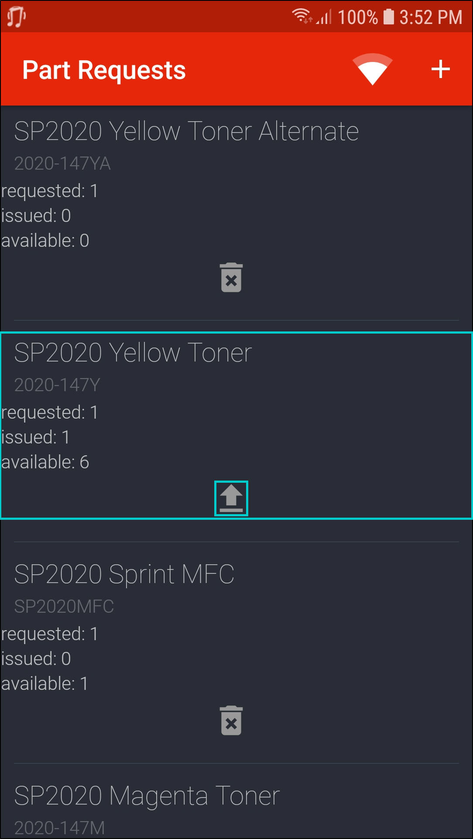
Task: Select the SP2020 Magenta Toner item
Action: tap(147, 796)
